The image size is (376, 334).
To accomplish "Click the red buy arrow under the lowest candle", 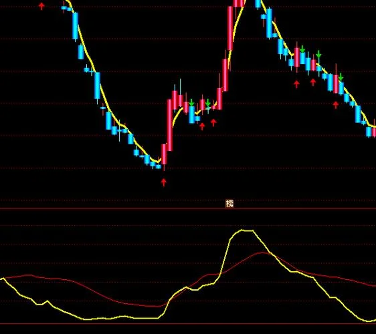I will coord(164,182).
